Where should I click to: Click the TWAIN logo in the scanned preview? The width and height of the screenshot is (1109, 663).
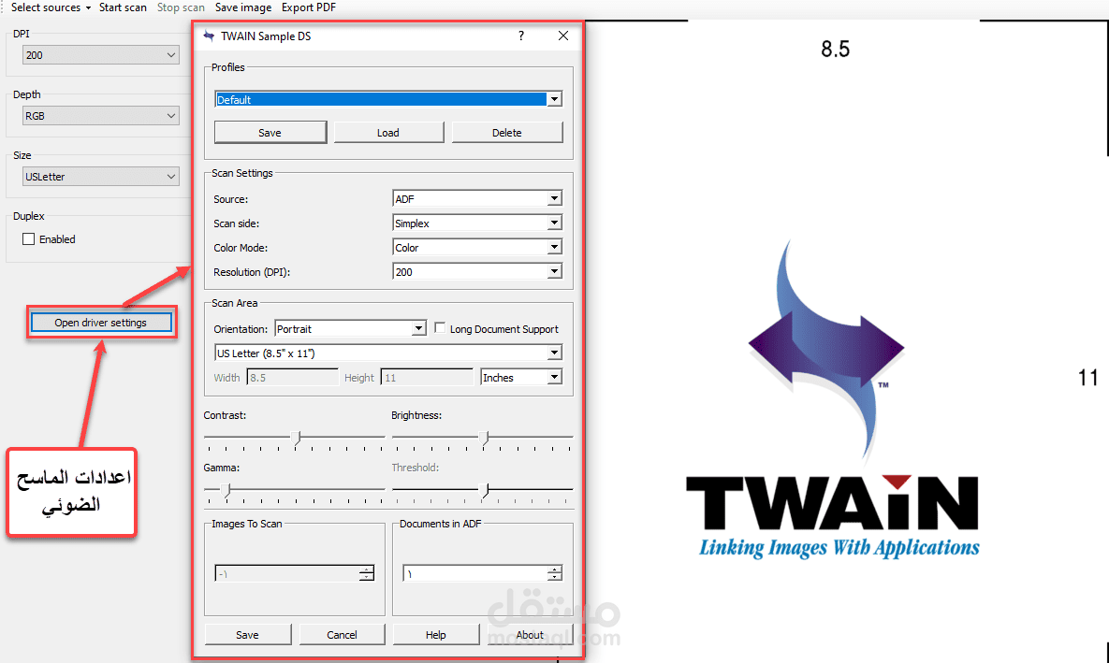coord(833,399)
